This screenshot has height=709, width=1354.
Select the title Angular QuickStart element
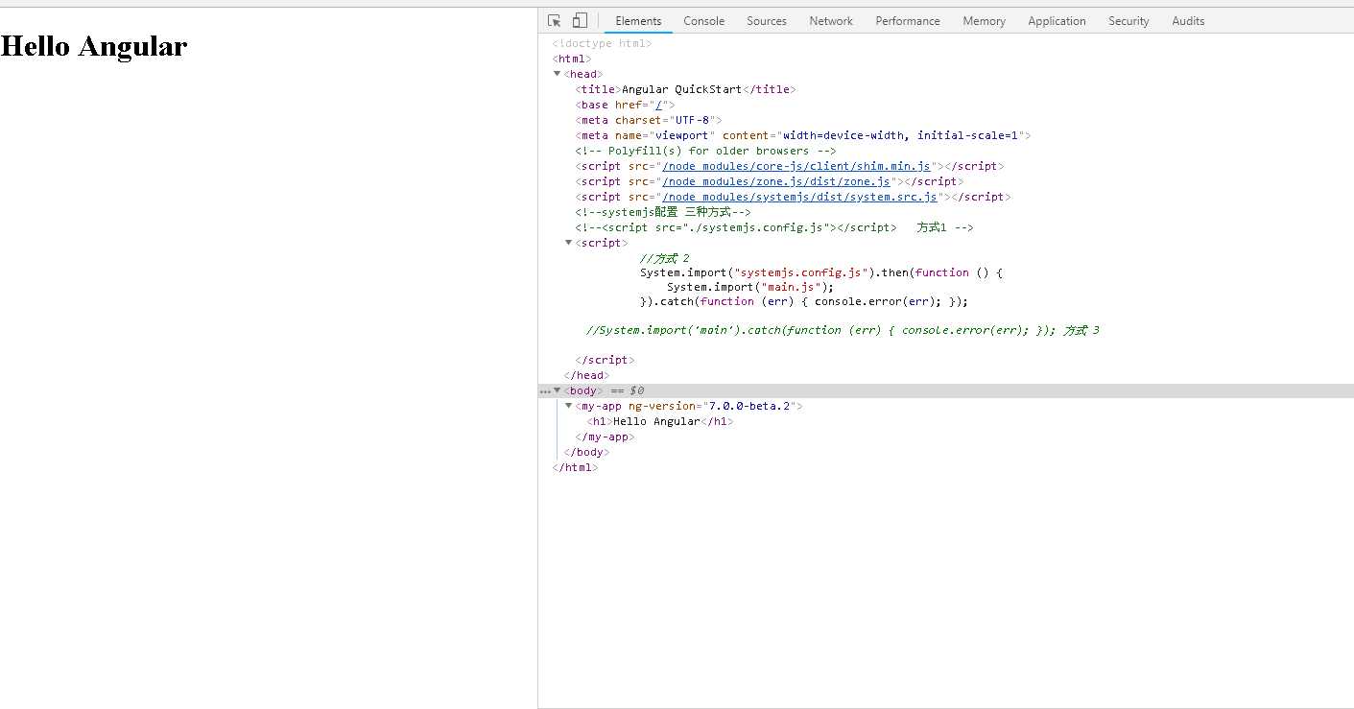tap(685, 89)
